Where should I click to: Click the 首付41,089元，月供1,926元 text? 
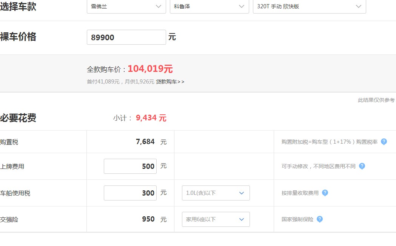pyautogui.click(x=120, y=82)
